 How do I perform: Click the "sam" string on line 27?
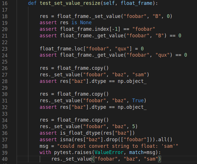139,75
